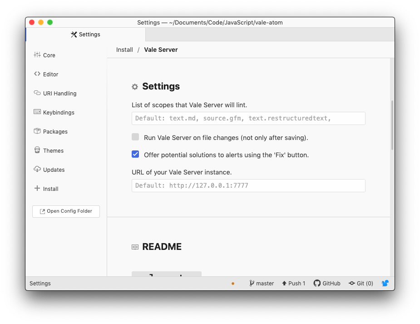Viewport: 420px width, 324px height.
Task: Click the Editor code brackets icon
Action: tap(37, 74)
